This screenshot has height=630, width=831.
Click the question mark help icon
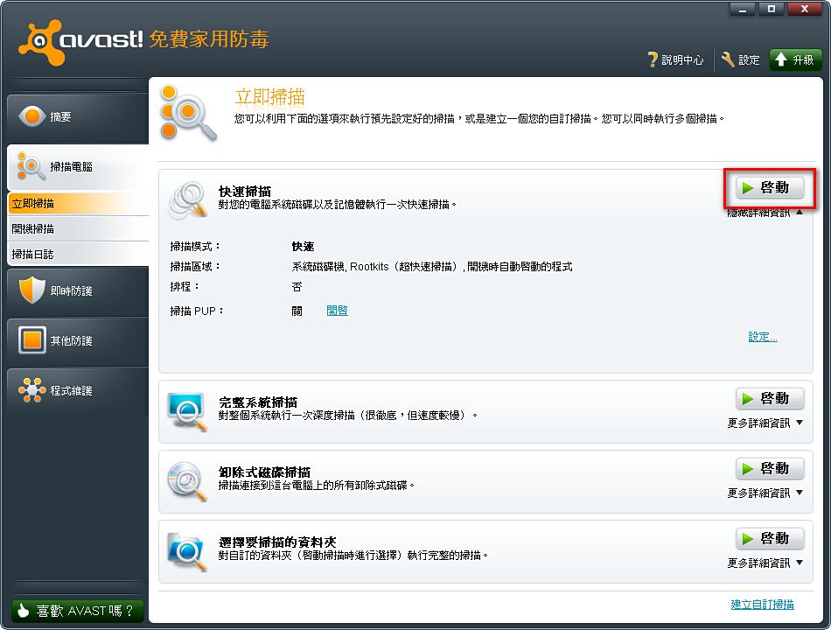(x=653, y=59)
